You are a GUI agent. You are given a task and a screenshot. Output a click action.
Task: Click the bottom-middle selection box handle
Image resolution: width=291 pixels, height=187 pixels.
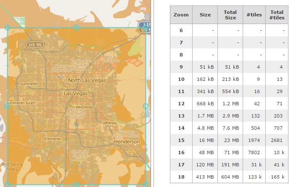77,184
